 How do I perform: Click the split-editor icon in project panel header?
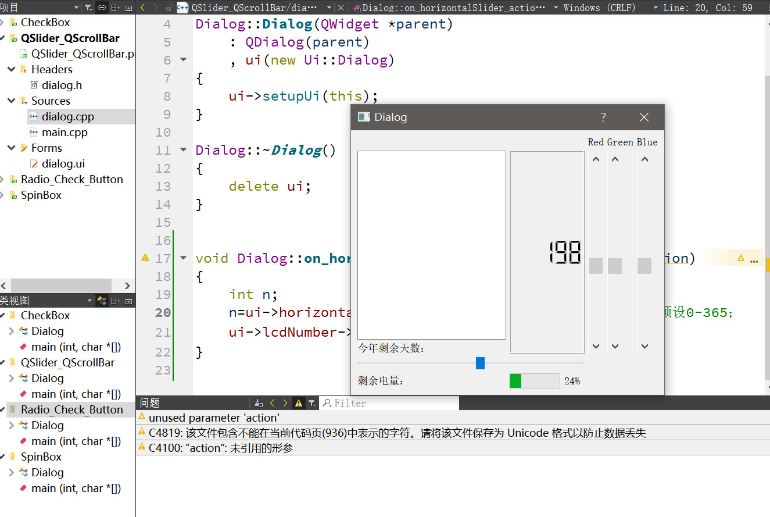coord(116,8)
